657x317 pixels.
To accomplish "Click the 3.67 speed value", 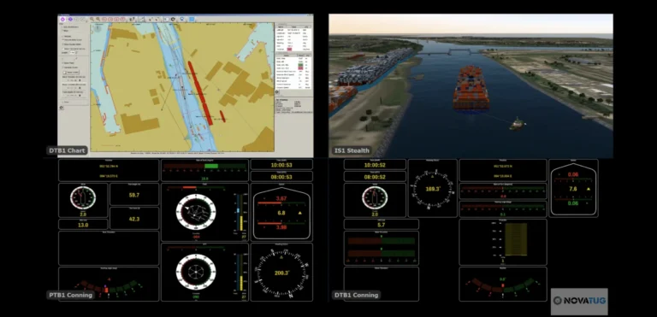I will point(281,197).
